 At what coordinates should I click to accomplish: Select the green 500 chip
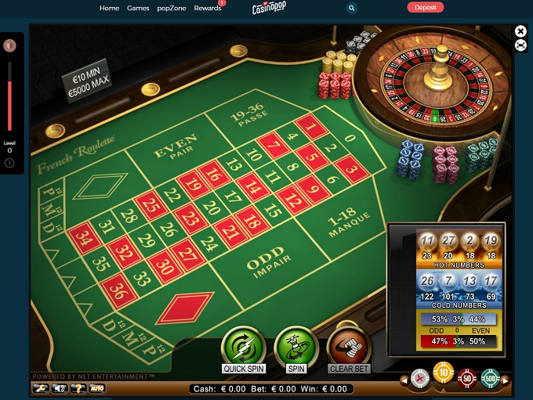click(491, 378)
